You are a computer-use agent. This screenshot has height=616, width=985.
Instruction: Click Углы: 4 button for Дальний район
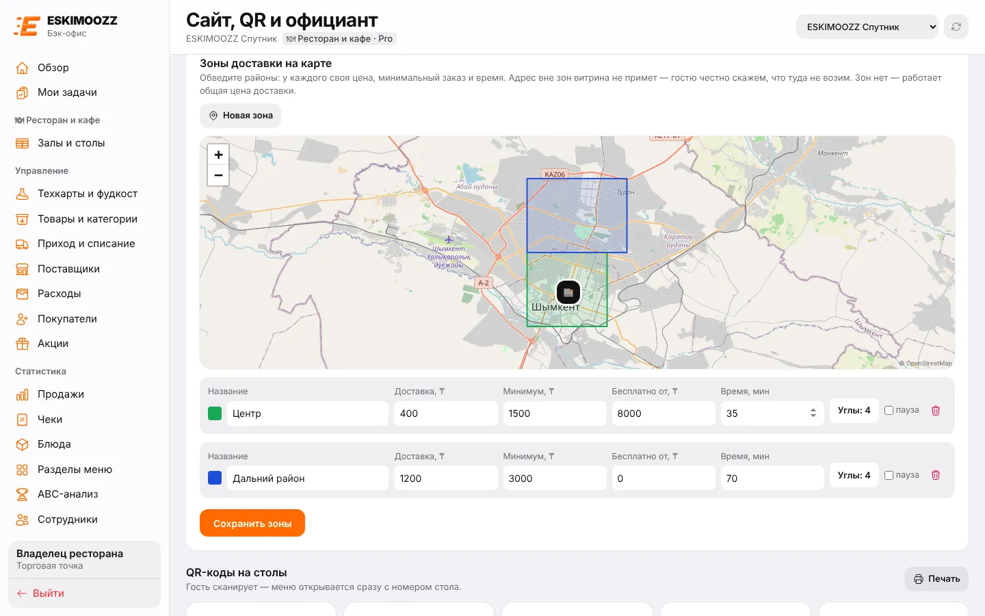[x=854, y=475]
